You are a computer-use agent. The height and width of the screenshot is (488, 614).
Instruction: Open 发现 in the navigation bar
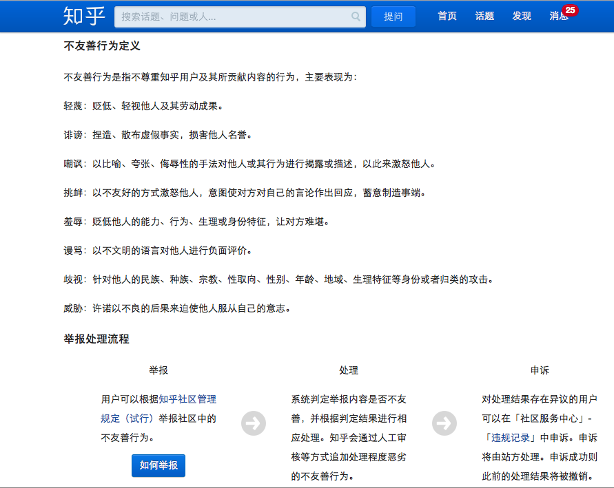pos(522,16)
